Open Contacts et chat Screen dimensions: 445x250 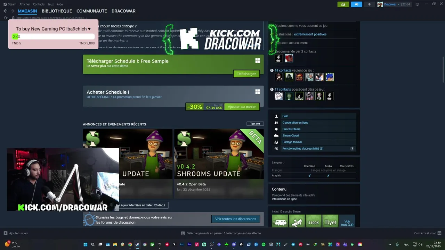[x=428, y=233]
